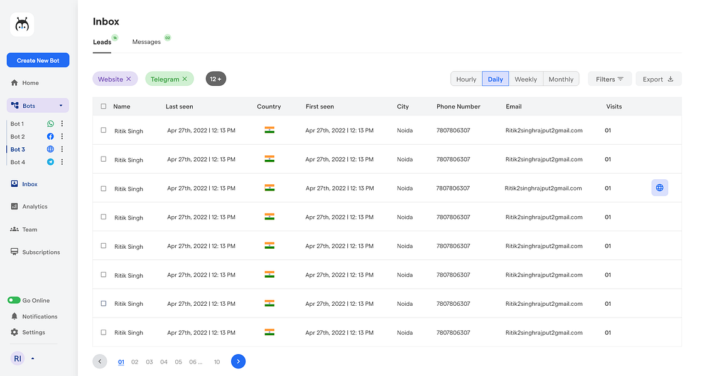This screenshot has height=376, width=704.
Task: Check the fifth Ritik Singh row checkbox
Action: (104, 246)
